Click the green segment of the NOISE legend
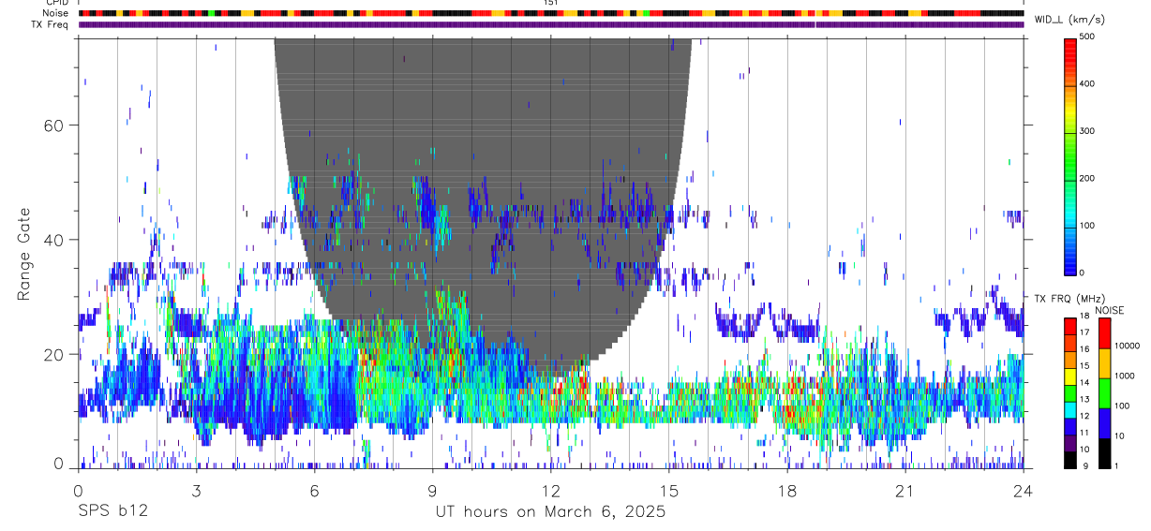 1104,393
